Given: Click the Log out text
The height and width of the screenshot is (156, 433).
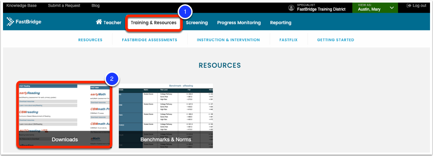Looking at the screenshot, I should click(419, 6).
